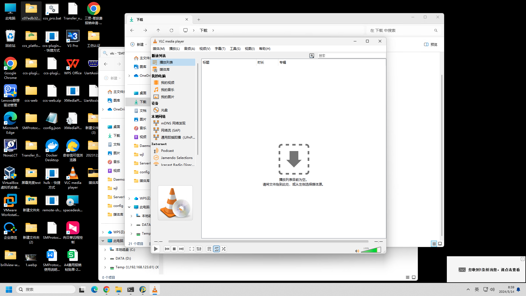Click the 在 下载 中搜索 search box
526x296 pixels.
coord(404,30)
